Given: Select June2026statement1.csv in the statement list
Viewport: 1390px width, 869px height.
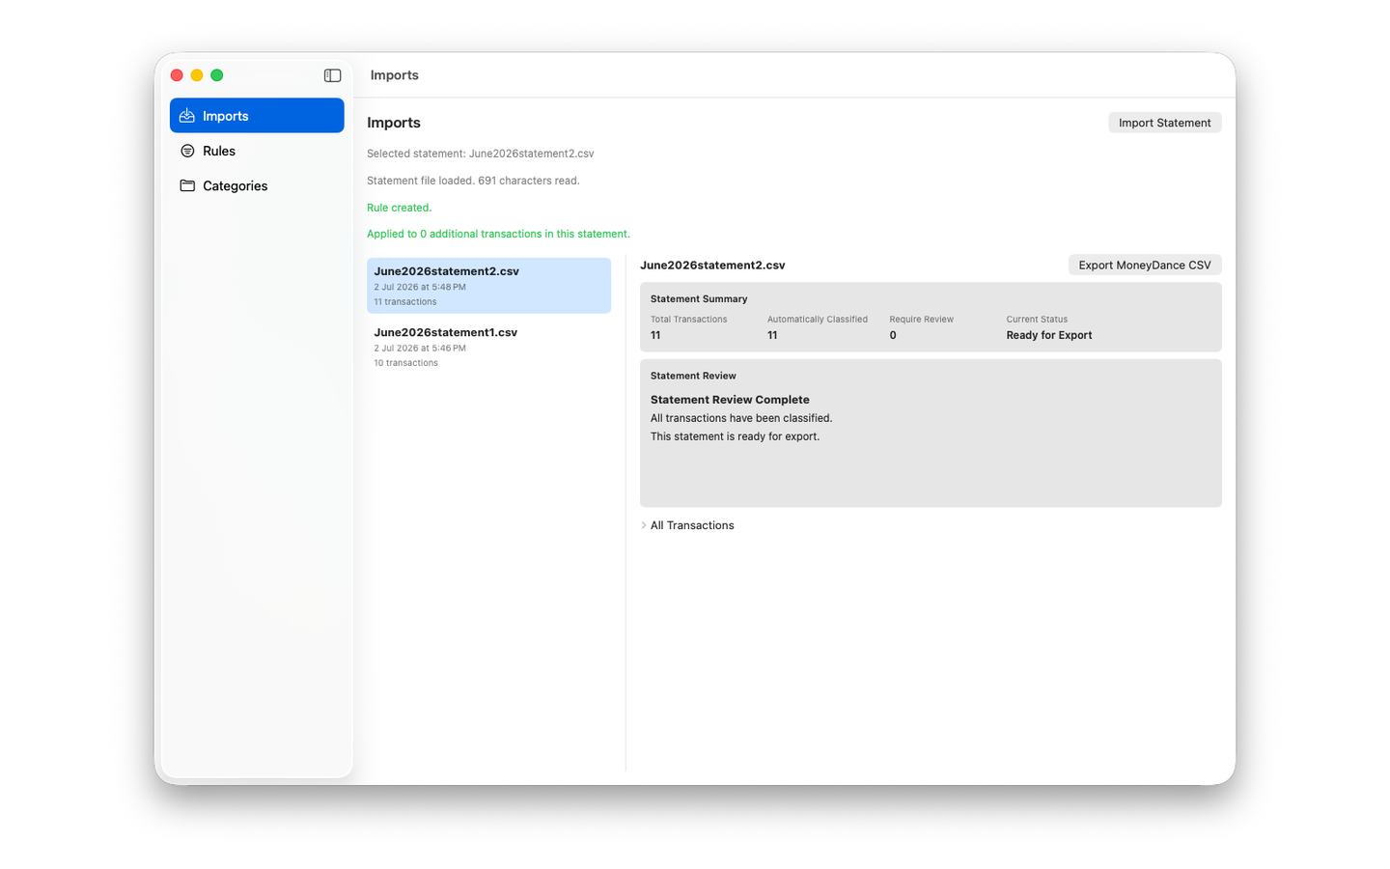Looking at the screenshot, I should click(488, 347).
